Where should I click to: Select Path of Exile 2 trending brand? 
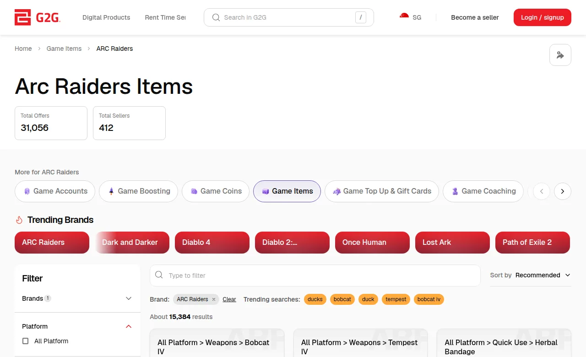click(x=533, y=243)
